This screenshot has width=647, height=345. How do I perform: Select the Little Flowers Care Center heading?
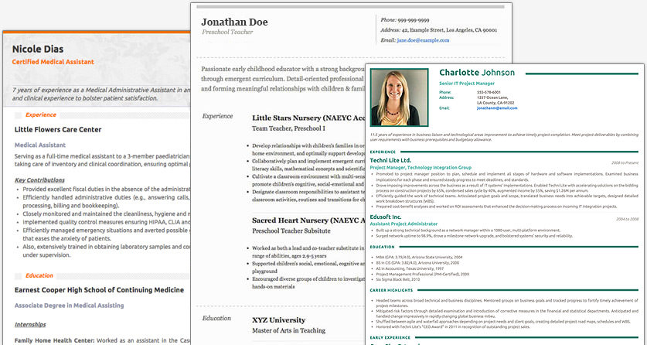click(58, 130)
